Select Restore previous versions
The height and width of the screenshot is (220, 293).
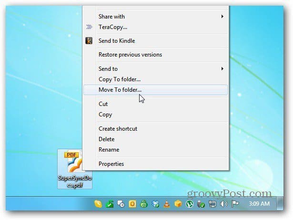pos(155,55)
